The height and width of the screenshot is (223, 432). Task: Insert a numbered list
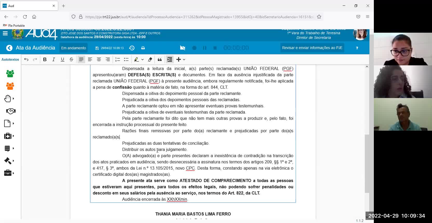click(x=118, y=59)
